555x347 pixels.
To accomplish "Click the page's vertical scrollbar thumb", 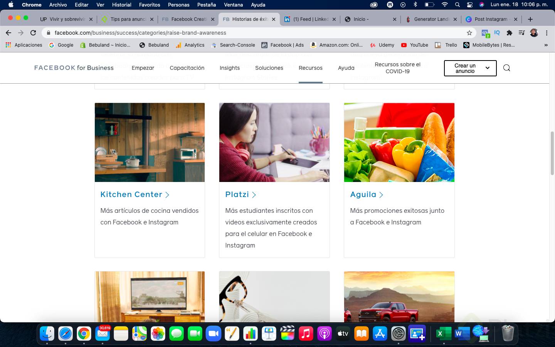I will coord(552,153).
